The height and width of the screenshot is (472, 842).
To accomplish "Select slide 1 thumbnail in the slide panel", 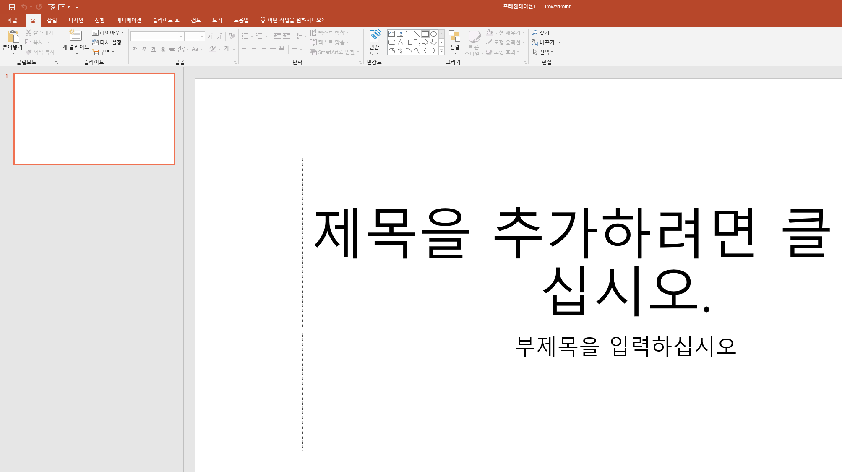I will 94,119.
